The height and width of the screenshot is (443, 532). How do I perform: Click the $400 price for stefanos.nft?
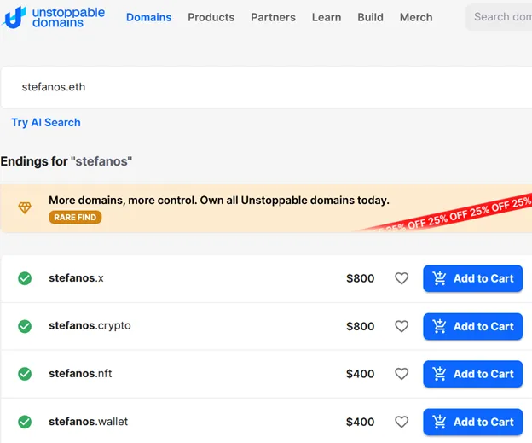360,374
